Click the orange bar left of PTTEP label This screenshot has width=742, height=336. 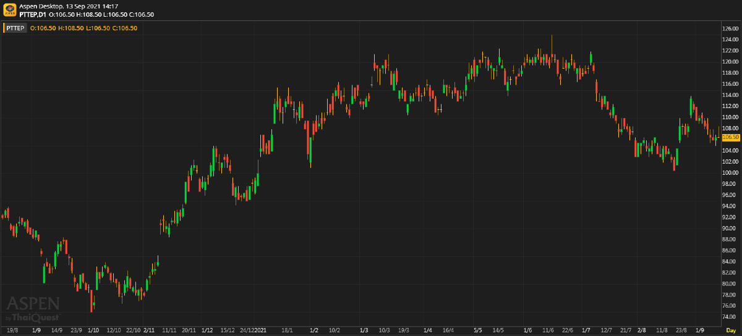[3, 28]
